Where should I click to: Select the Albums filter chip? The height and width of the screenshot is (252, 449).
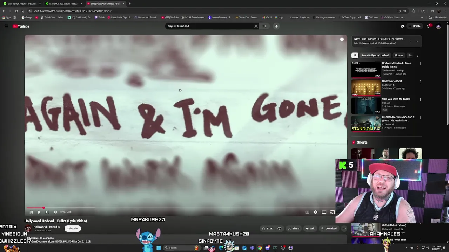[398, 55]
